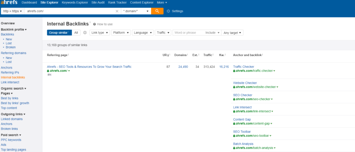Sort by the Traffic column header
The image size is (355, 152).
pos(208,55)
